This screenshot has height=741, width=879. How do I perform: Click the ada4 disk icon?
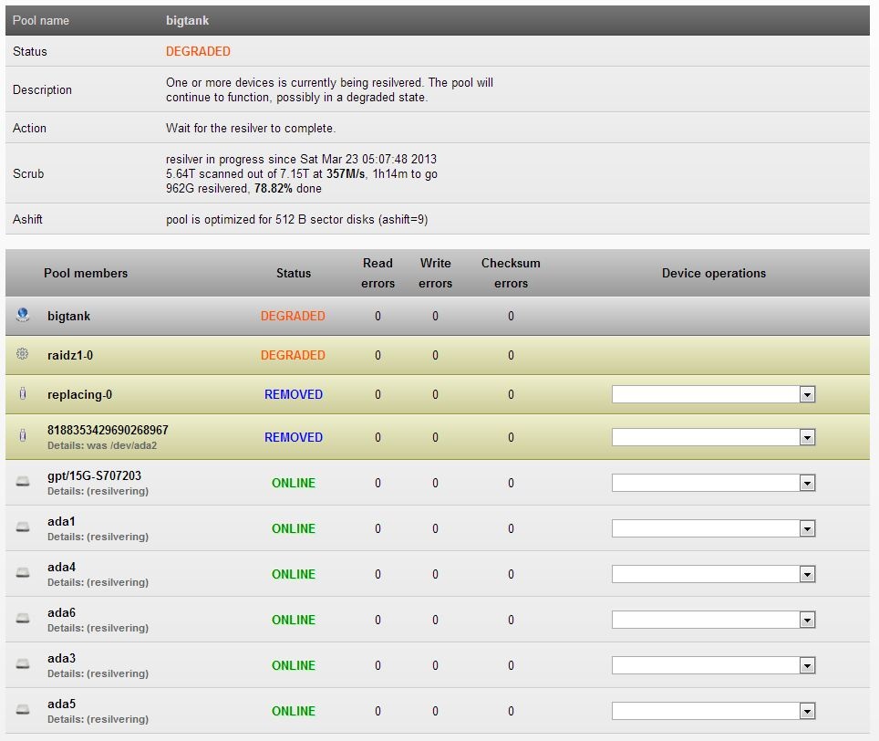pyautogui.click(x=23, y=573)
